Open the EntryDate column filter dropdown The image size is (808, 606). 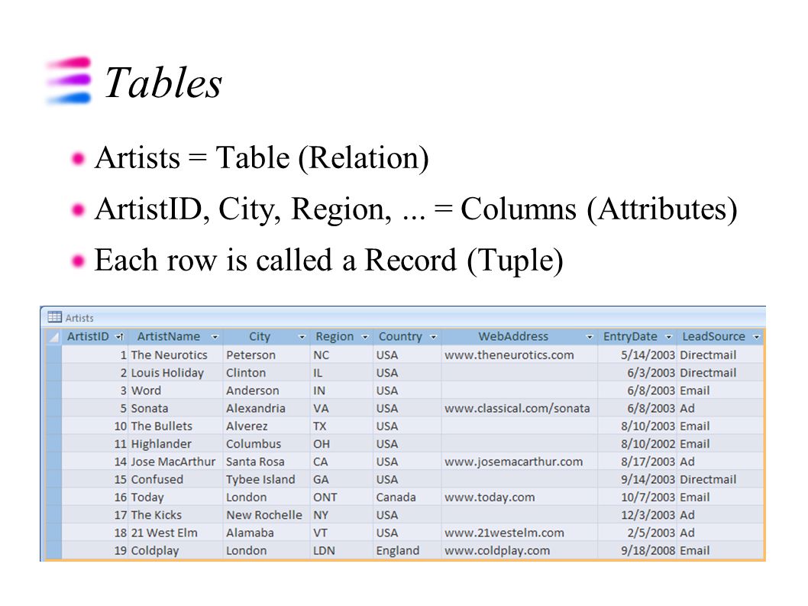point(668,337)
